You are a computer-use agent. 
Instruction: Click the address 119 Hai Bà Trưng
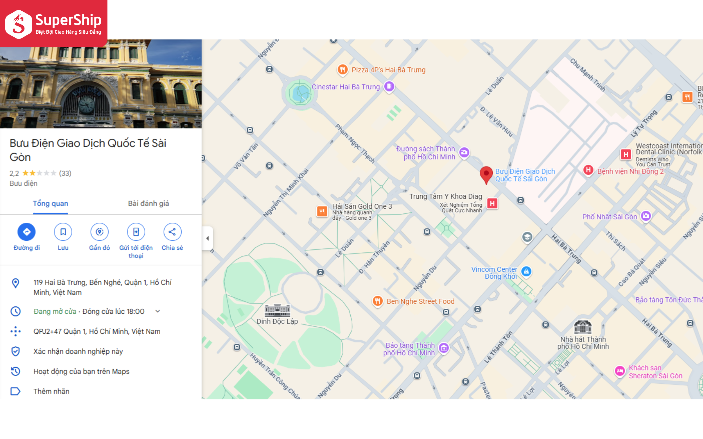click(x=102, y=287)
